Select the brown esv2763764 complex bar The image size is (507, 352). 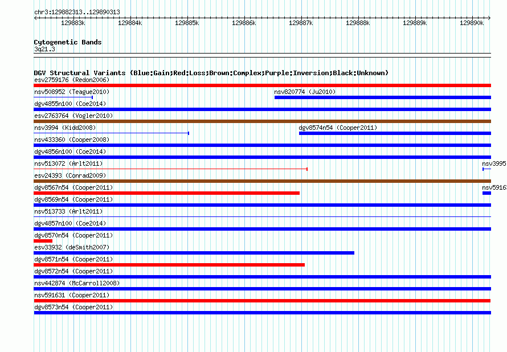point(262,121)
